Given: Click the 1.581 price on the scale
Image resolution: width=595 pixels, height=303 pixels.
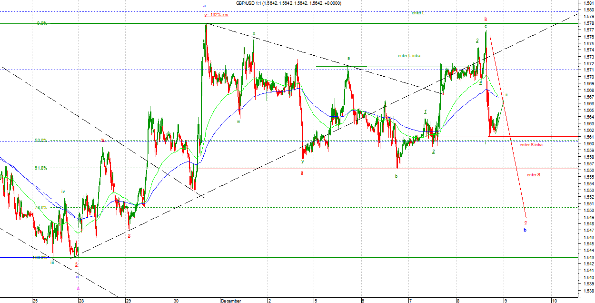Looking at the screenshot, I should coord(588,3).
